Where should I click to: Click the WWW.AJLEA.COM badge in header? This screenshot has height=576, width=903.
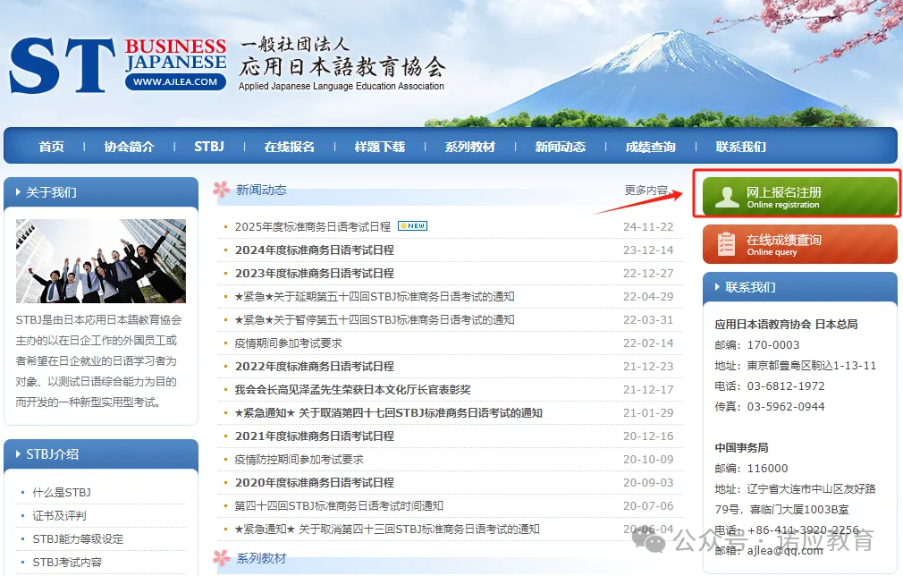[x=175, y=81]
